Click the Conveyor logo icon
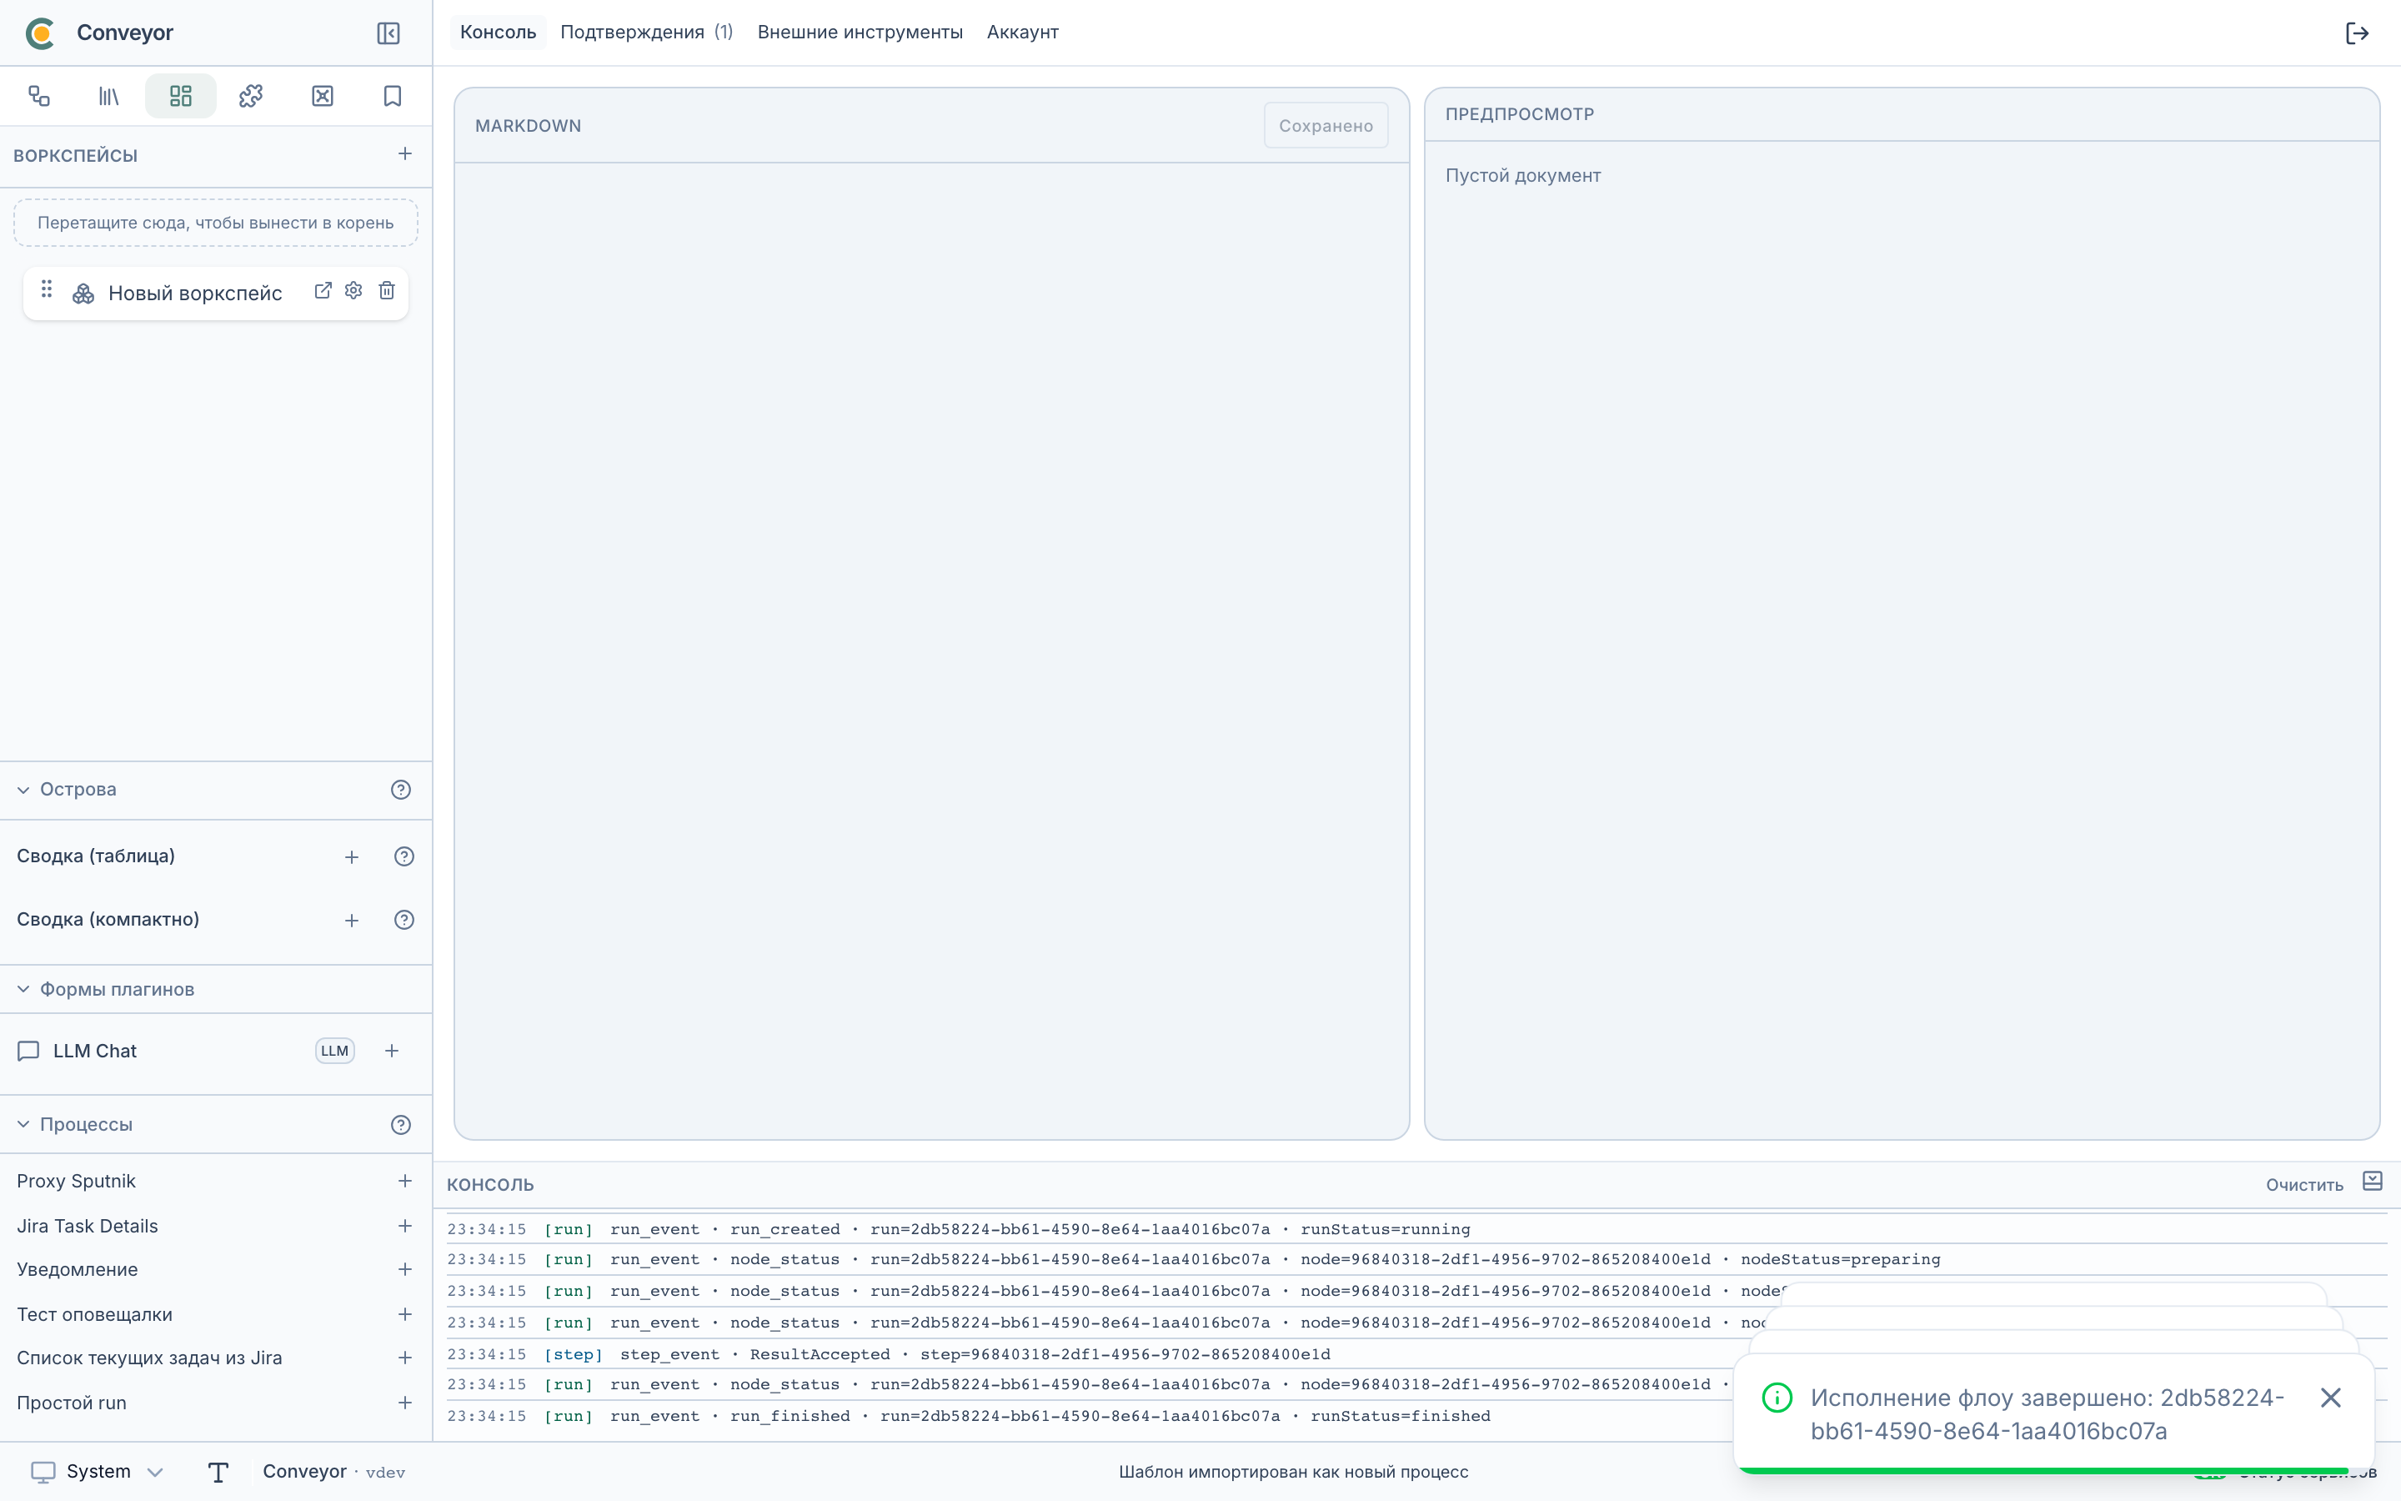 41,33
